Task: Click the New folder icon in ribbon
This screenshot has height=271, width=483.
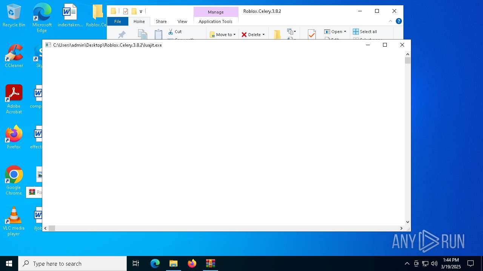Action: click(277, 35)
